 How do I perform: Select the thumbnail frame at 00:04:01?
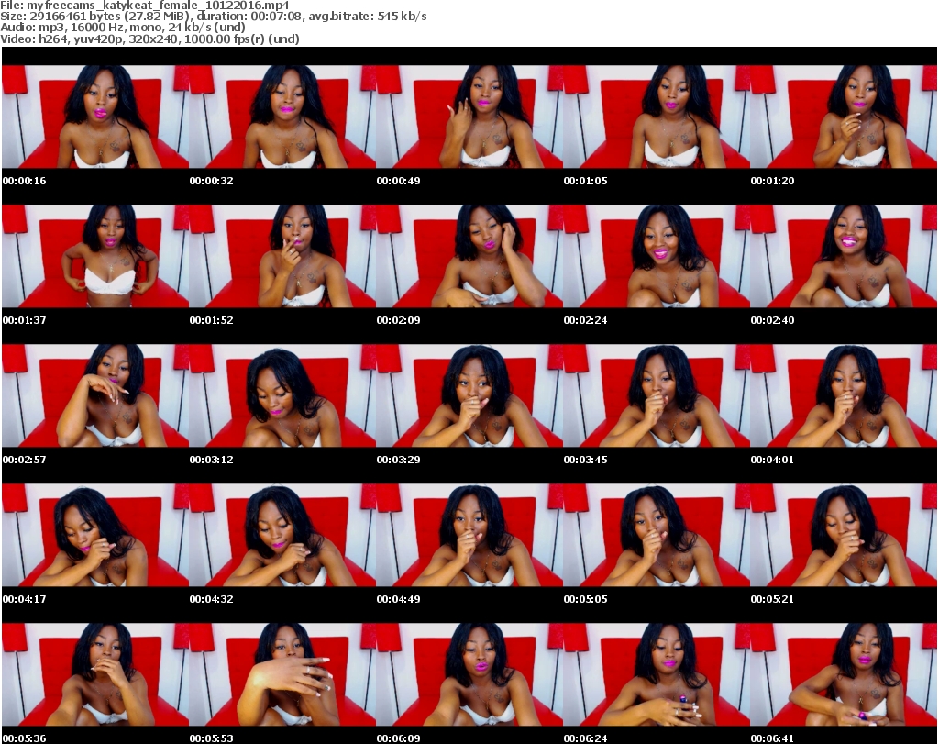point(844,395)
